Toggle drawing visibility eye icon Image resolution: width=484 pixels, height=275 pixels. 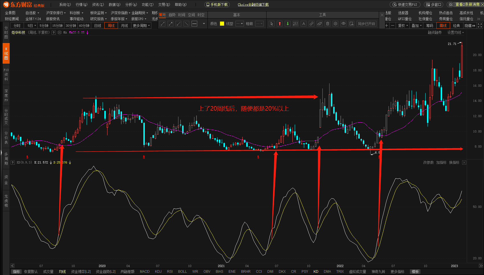click(x=343, y=24)
